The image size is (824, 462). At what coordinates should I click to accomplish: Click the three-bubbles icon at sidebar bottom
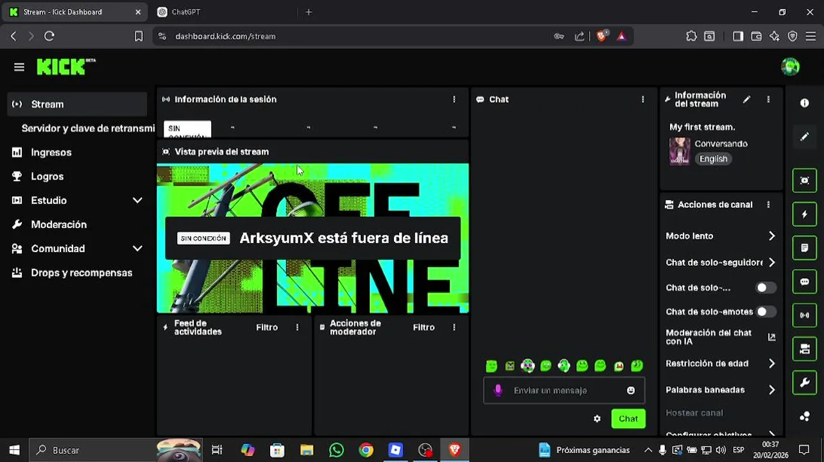[x=804, y=416]
